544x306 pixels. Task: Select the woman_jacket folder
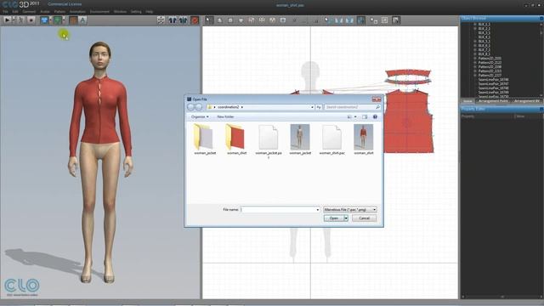click(x=205, y=139)
